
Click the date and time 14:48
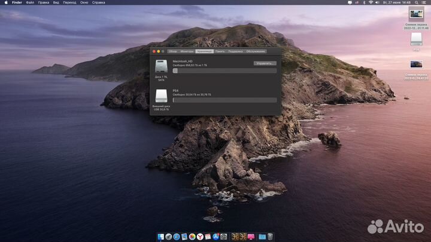[397, 2]
